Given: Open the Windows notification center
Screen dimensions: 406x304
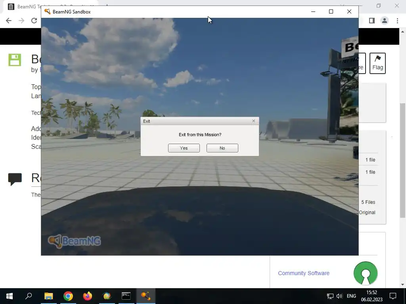Looking at the screenshot, I should [393, 296].
